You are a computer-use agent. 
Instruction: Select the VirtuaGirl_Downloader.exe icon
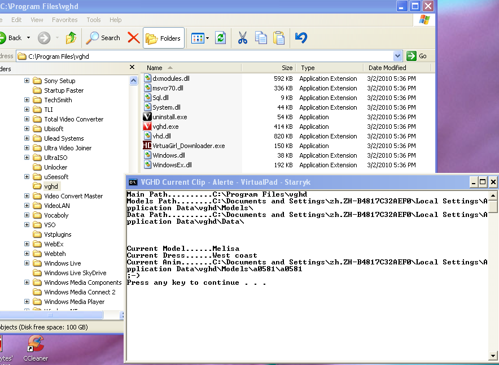click(147, 146)
